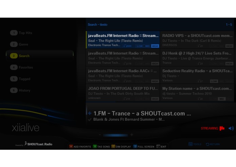This screenshot has width=236, height=167.
Task: Select HIGH quality on RADIO VIPS card
Action: 229,46
